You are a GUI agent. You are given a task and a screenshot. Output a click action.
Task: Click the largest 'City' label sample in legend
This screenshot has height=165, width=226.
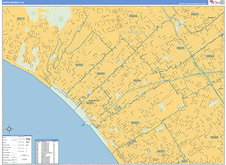pyautogui.click(x=28, y=139)
